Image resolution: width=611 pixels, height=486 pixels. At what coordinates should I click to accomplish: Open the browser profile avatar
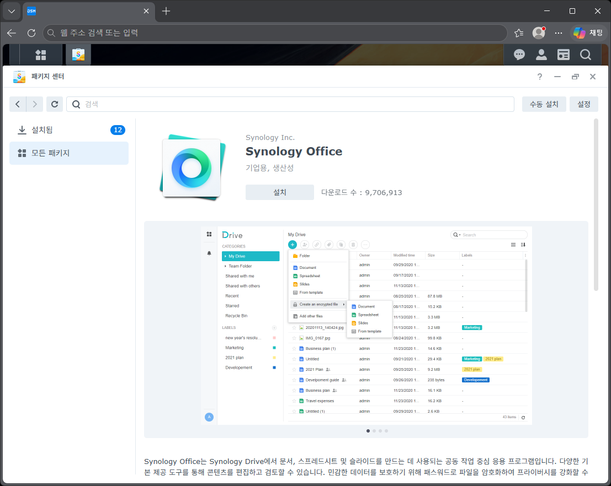(539, 33)
